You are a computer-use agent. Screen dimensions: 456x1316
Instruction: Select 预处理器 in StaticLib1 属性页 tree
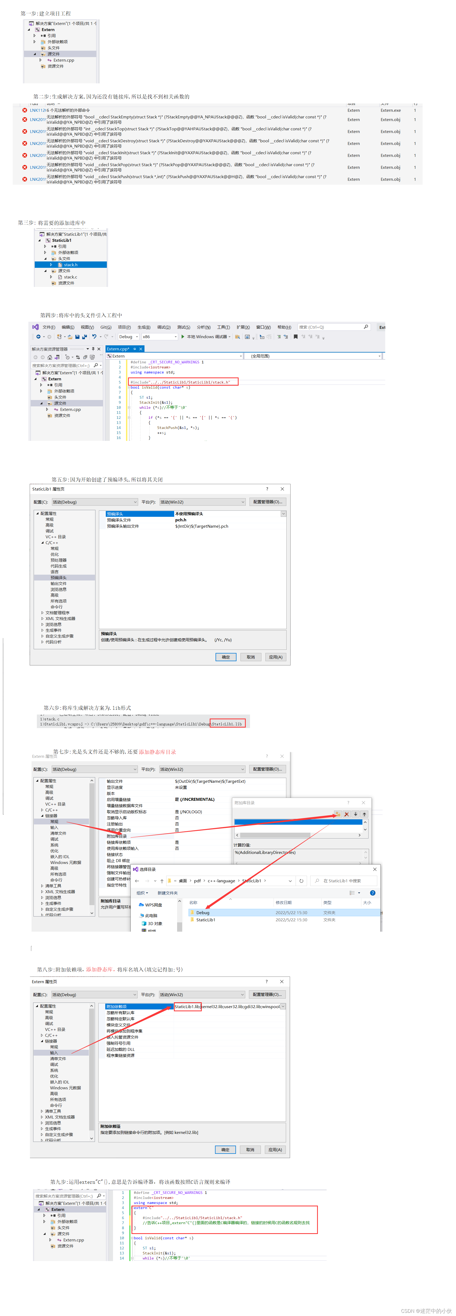[x=58, y=560]
